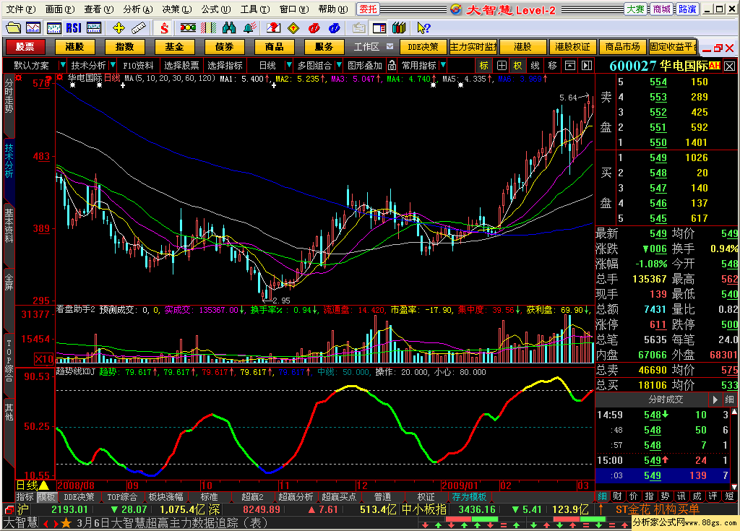Click the alarm bell alert icon
Viewport: 740px width, 531px height.
pyautogui.click(x=249, y=28)
